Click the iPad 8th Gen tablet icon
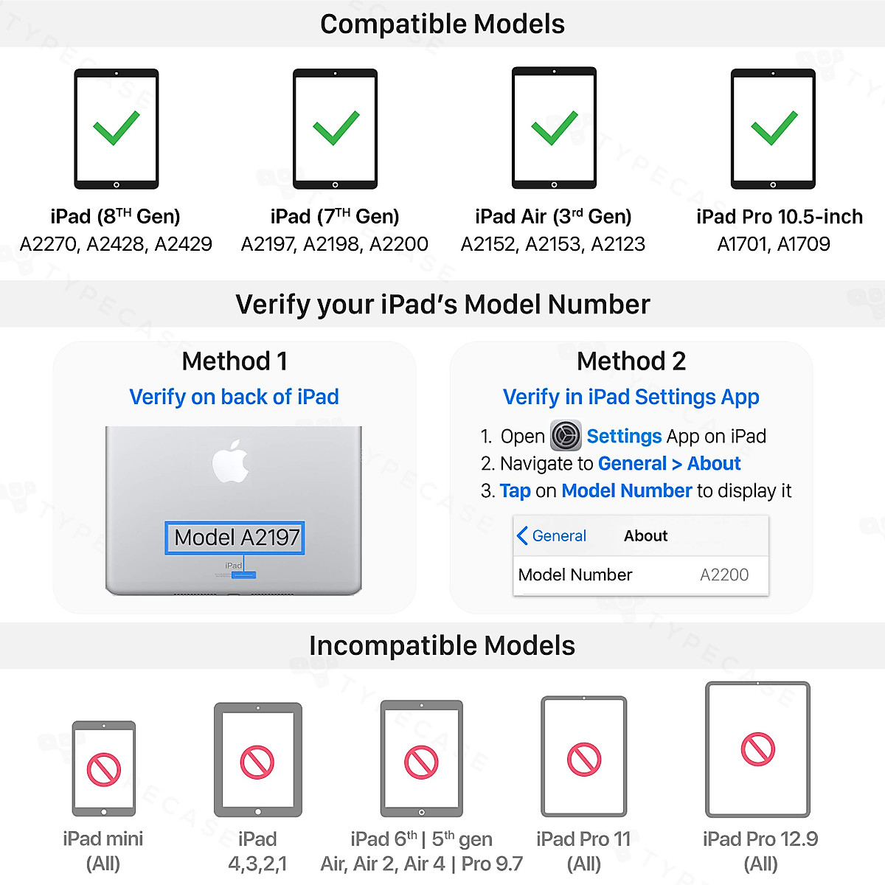 coord(117,129)
